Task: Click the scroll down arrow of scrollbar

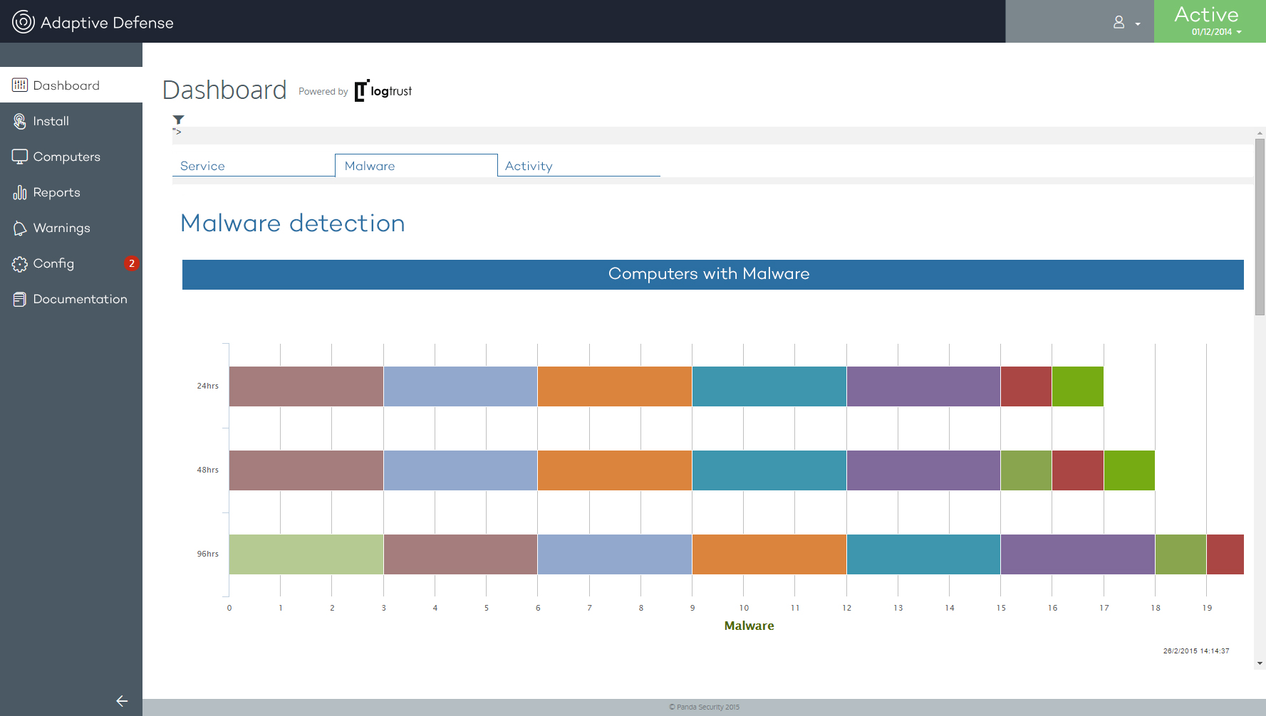Action: (1260, 663)
